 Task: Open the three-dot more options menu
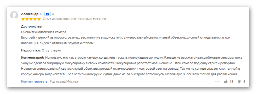217,82
